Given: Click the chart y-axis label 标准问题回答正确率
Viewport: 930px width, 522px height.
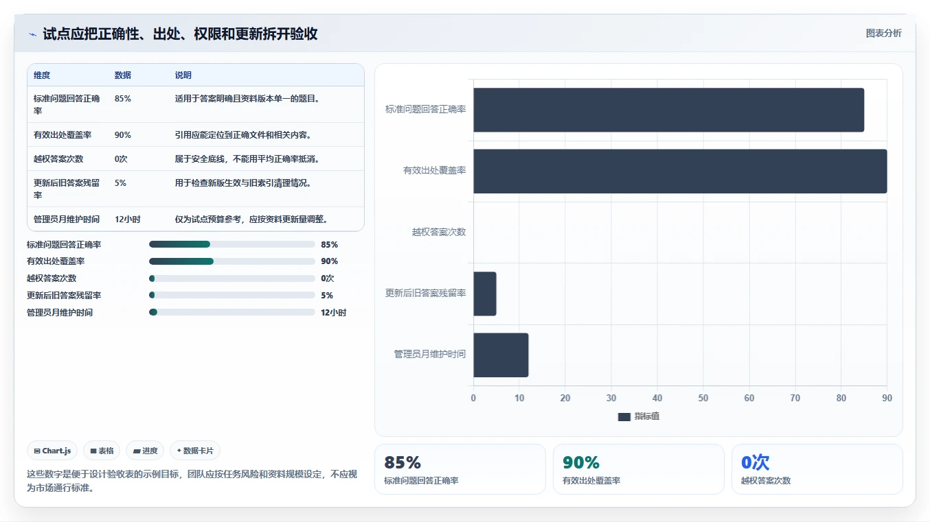Looking at the screenshot, I should [426, 110].
